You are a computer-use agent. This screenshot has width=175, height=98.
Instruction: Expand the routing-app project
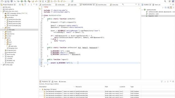point(1,65)
